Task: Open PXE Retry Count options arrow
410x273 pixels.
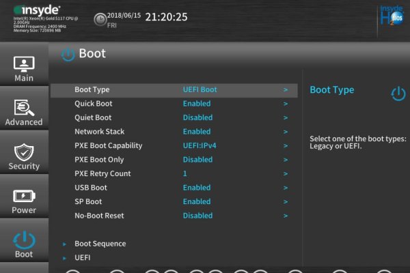Action: pyautogui.click(x=286, y=174)
